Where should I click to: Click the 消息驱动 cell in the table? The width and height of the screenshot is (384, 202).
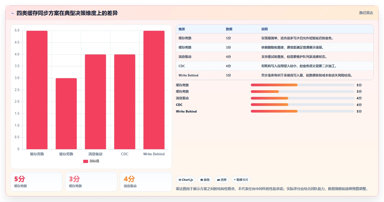tap(185, 57)
